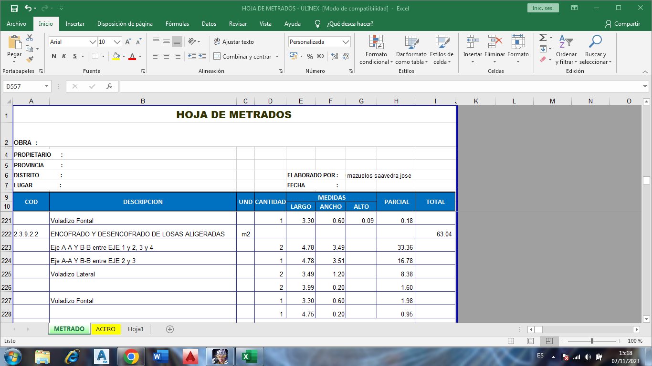The width and height of the screenshot is (652, 366).
Task: Click the Cut scissors icon
Action: click(30, 38)
